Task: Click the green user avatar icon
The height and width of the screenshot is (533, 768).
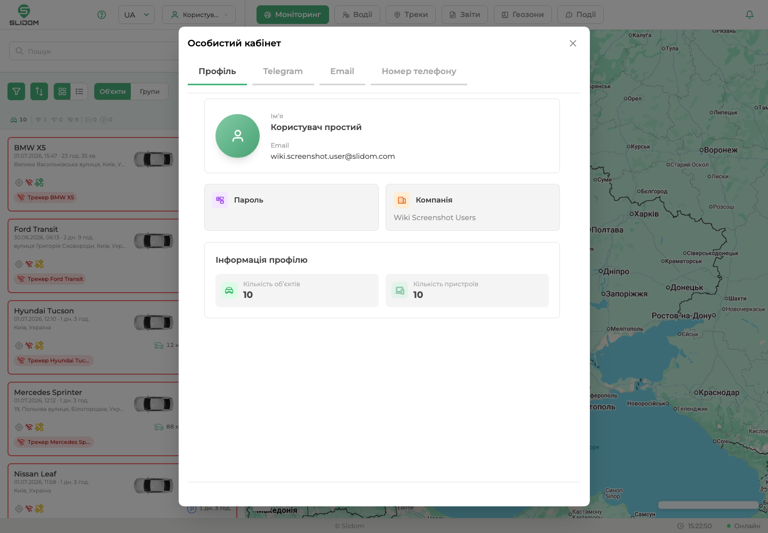Action: pos(237,136)
